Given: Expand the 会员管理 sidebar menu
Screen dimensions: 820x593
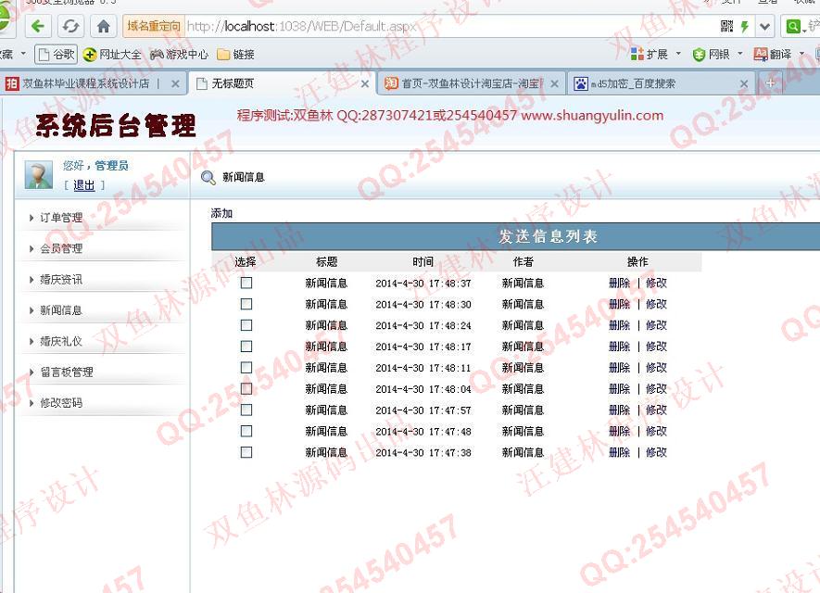Looking at the screenshot, I should click(61, 248).
